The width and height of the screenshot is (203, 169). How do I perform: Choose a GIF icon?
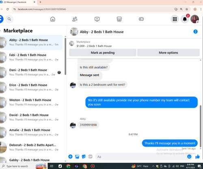[90, 156]
